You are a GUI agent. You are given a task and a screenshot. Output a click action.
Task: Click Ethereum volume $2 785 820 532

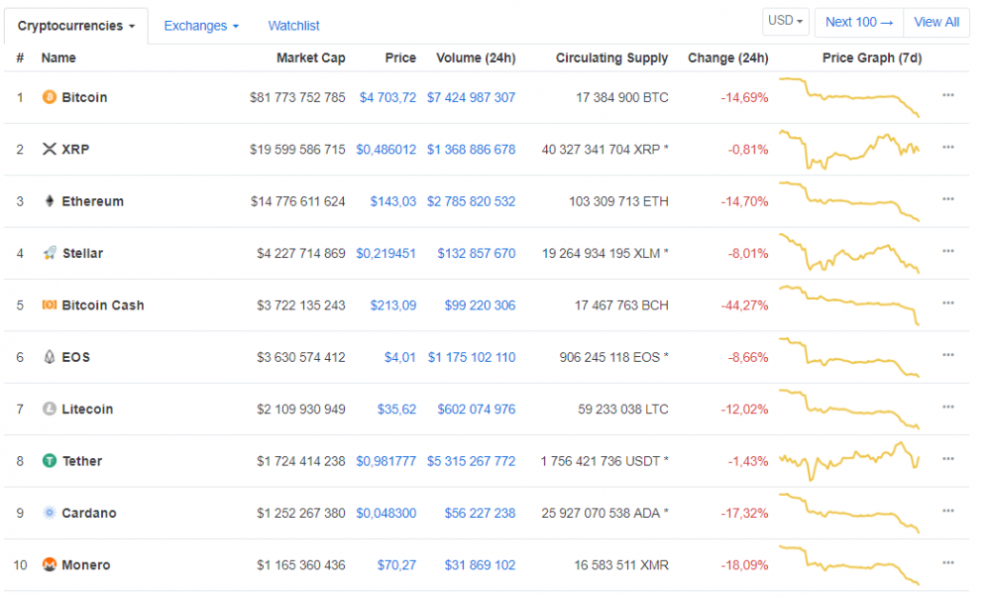click(x=472, y=201)
